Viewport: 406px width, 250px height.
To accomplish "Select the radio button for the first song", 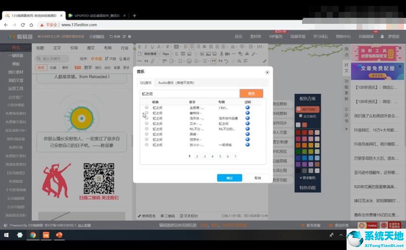I will pyautogui.click(x=147, y=107).
